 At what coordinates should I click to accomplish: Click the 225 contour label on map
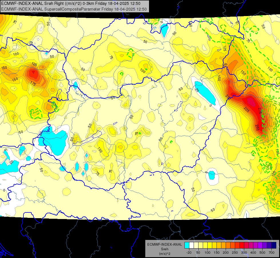pyautogui.click(x=247, y=110)
